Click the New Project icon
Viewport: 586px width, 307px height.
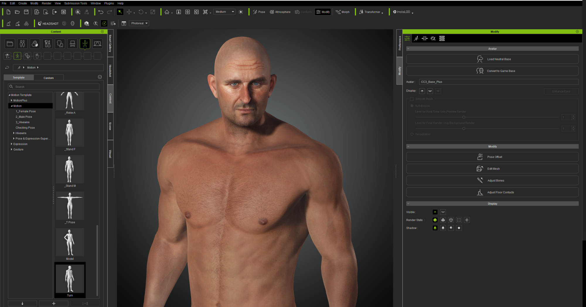pos(8,12)
